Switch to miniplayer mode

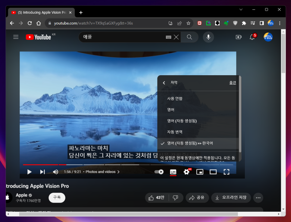point(200,172)
